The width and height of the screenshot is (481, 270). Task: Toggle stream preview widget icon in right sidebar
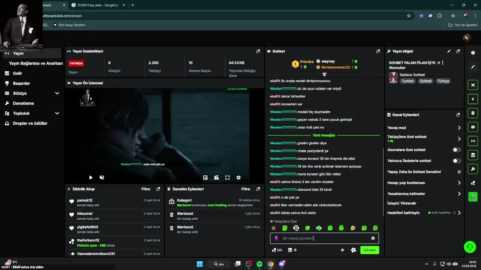point(473,85)
